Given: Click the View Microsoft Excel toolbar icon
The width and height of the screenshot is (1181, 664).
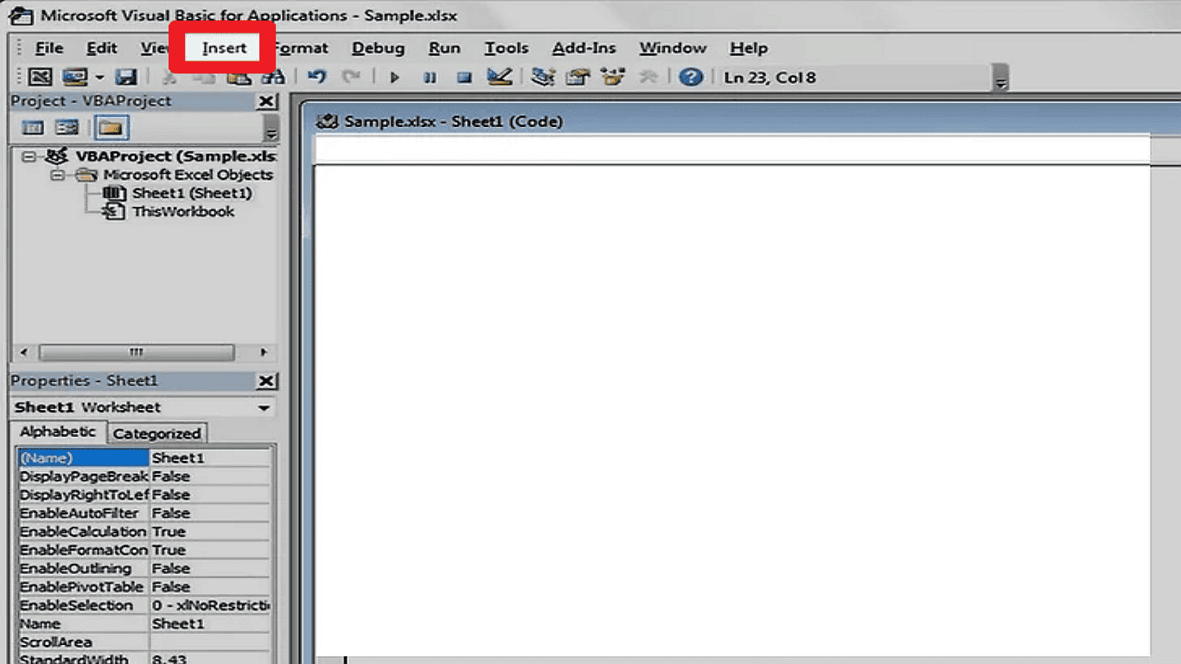Looking at the screenshot, I should coord(41,77).
